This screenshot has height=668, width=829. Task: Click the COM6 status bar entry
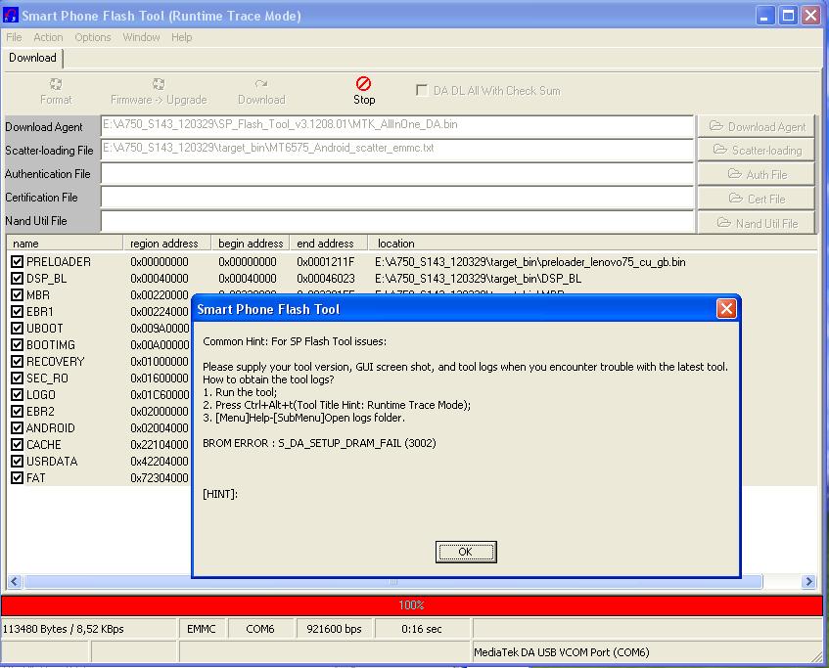[260, 629]
